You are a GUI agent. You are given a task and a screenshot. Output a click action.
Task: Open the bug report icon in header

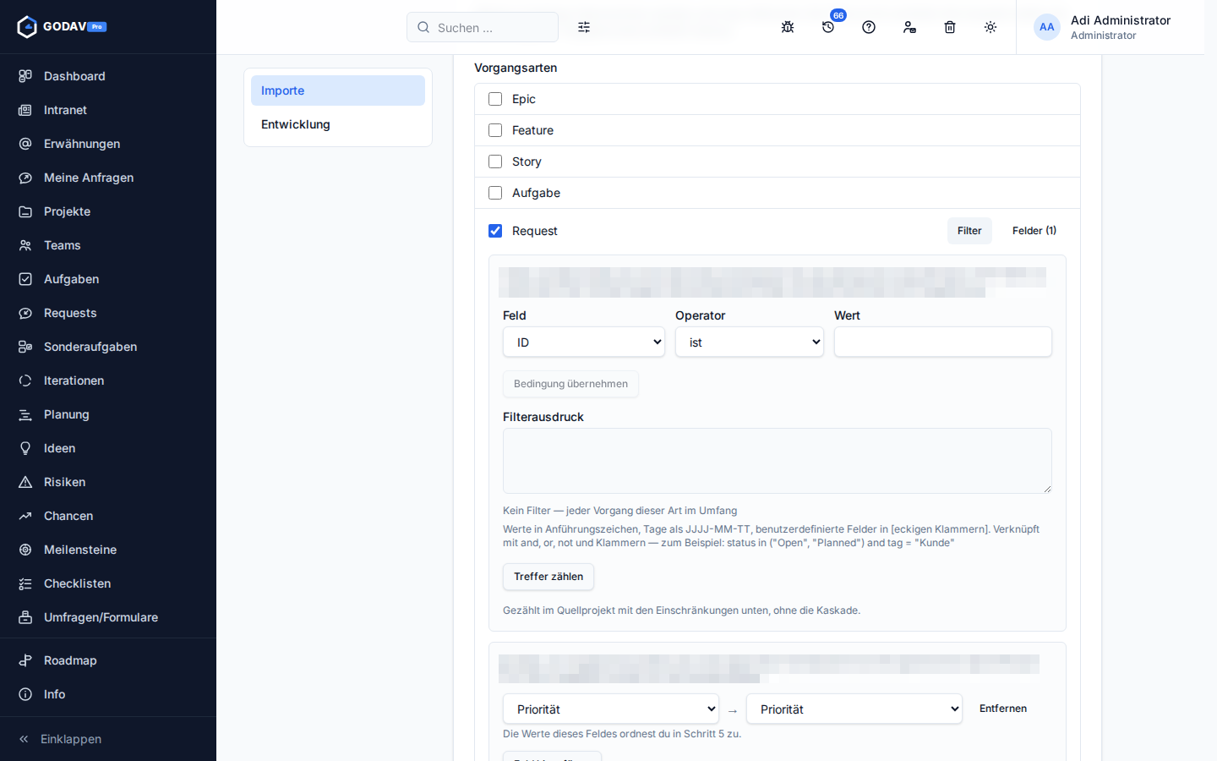coord(788,27)
